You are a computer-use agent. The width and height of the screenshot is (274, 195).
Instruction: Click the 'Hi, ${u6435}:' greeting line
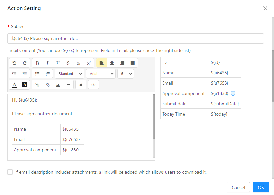tap(25, 100)
